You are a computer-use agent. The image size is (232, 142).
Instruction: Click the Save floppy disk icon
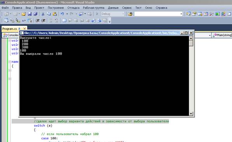(30, 14)
